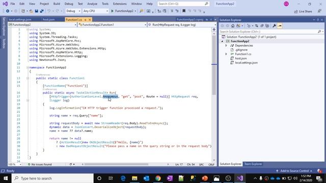Click the Visual Studio search box
The image size is (326, 183).
pos(183,4)
